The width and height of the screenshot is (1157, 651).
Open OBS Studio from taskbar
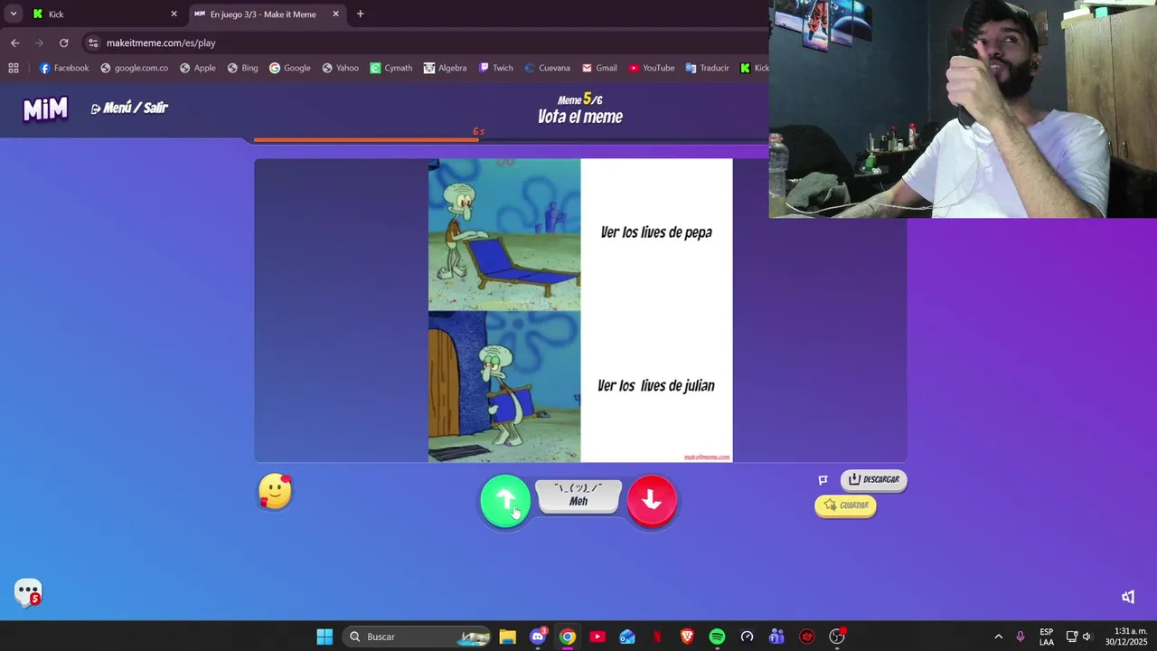point(837,637)
